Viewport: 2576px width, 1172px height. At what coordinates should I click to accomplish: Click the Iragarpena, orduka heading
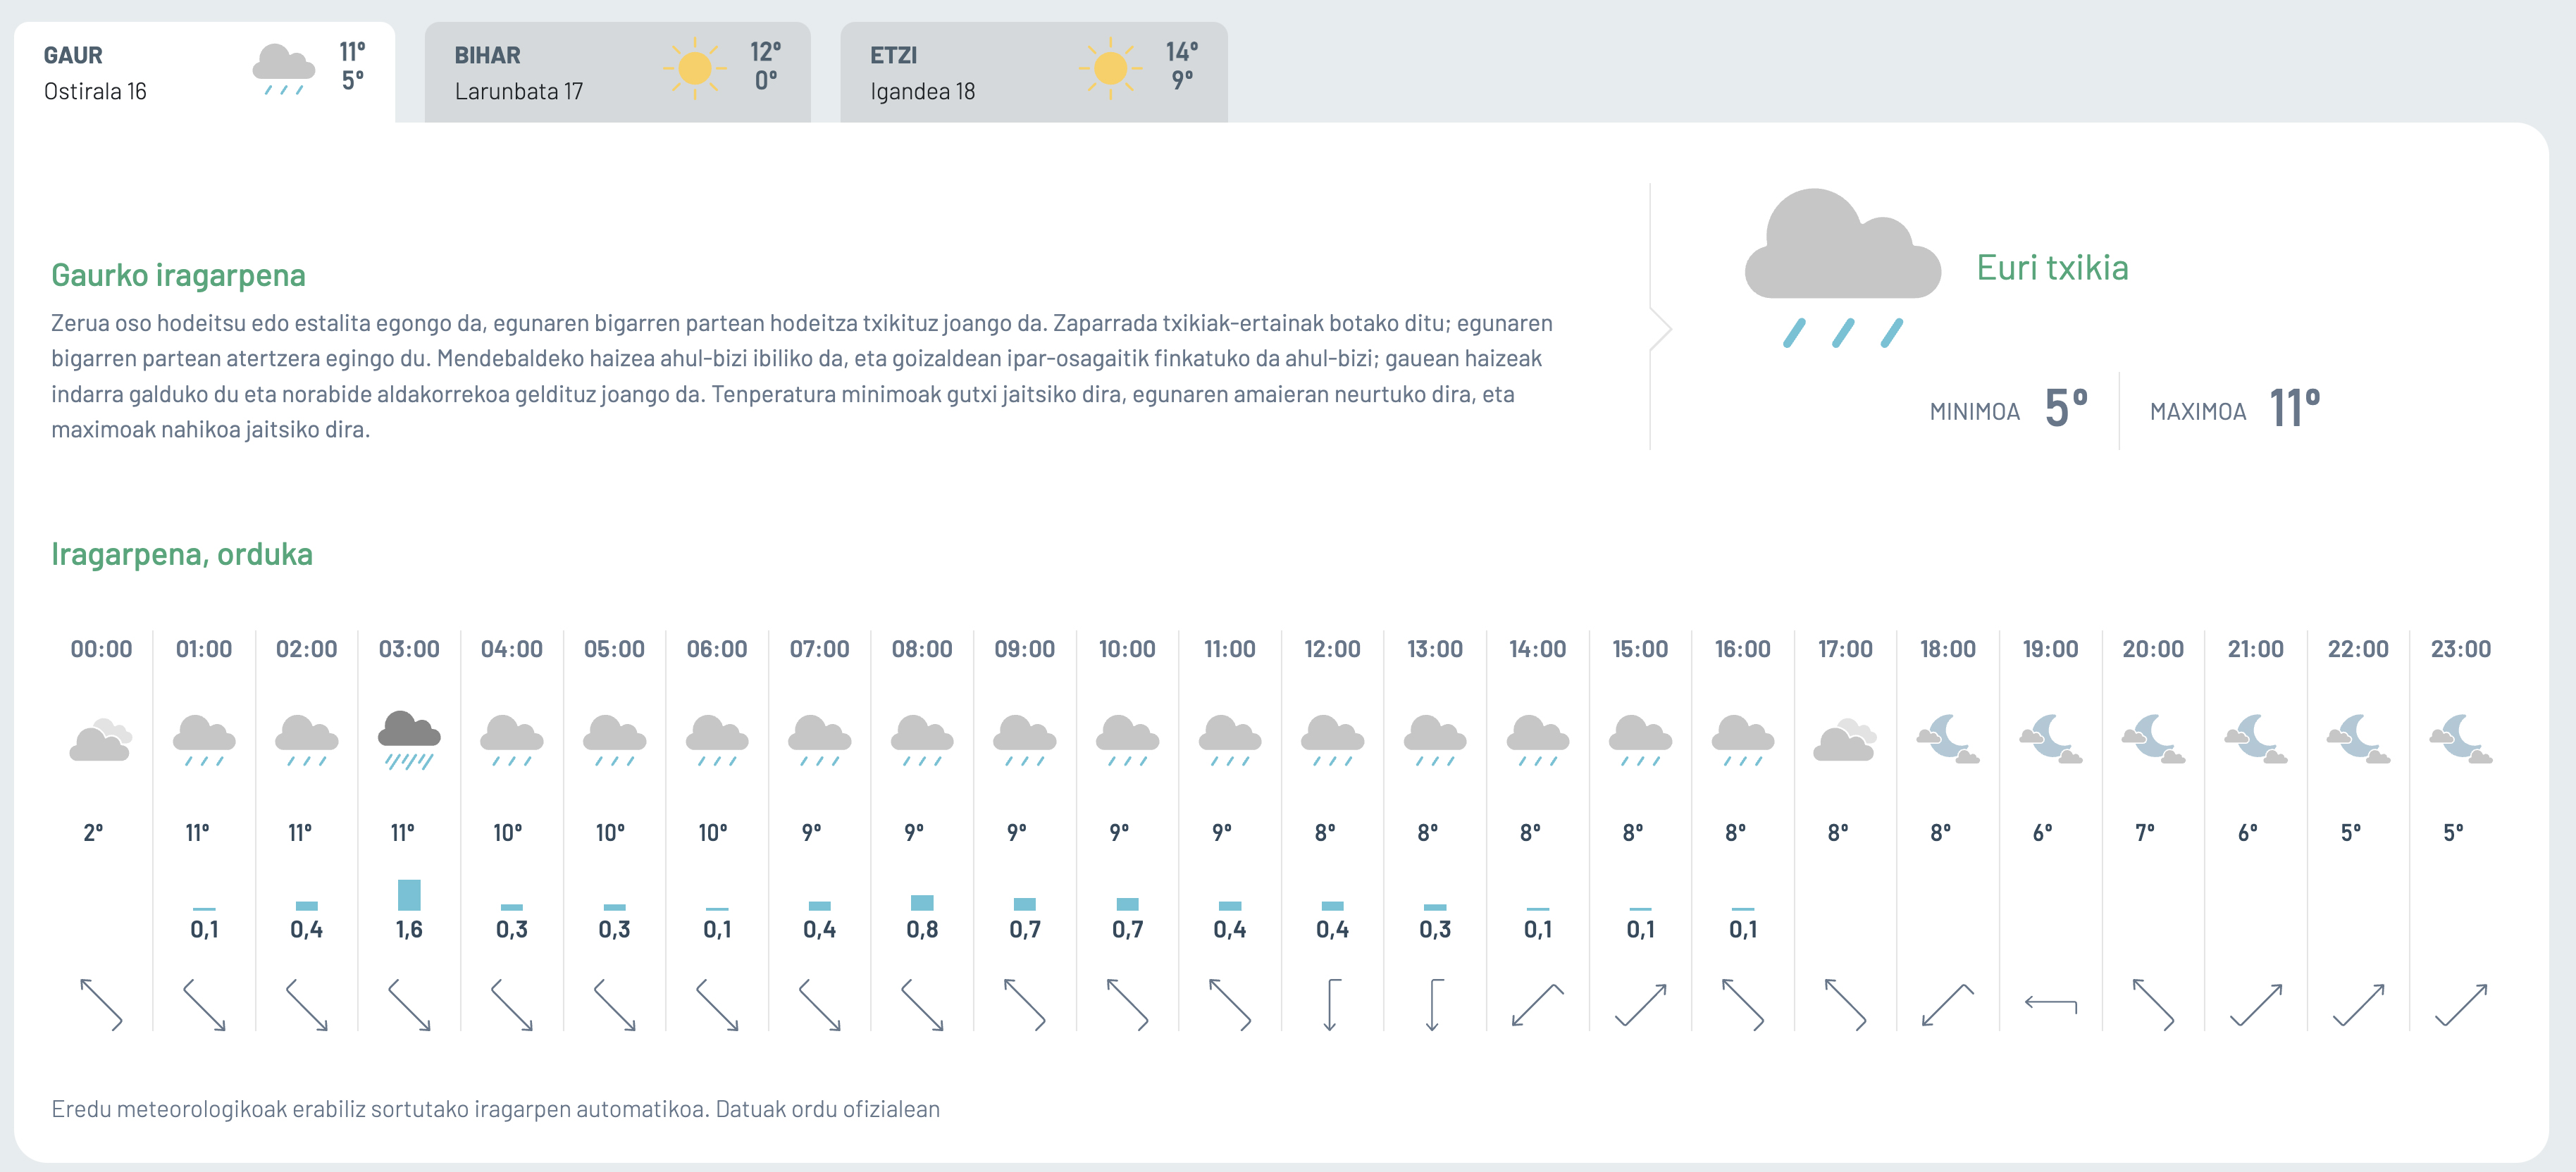pyautogui.click(x=182, y=554)
